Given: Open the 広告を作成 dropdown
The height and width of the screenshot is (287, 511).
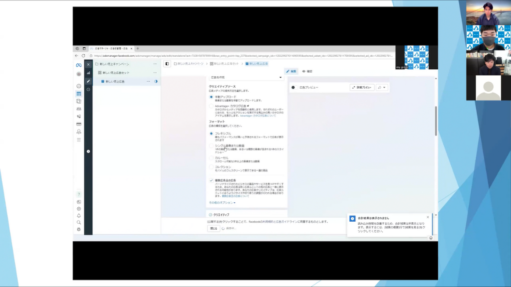Looking at the screenshot, I should (x=247, y=77).
